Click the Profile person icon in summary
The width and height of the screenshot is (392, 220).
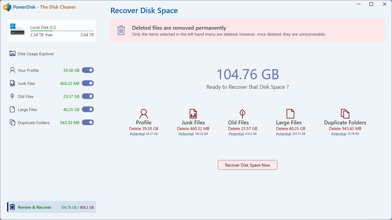click(144, 114)
